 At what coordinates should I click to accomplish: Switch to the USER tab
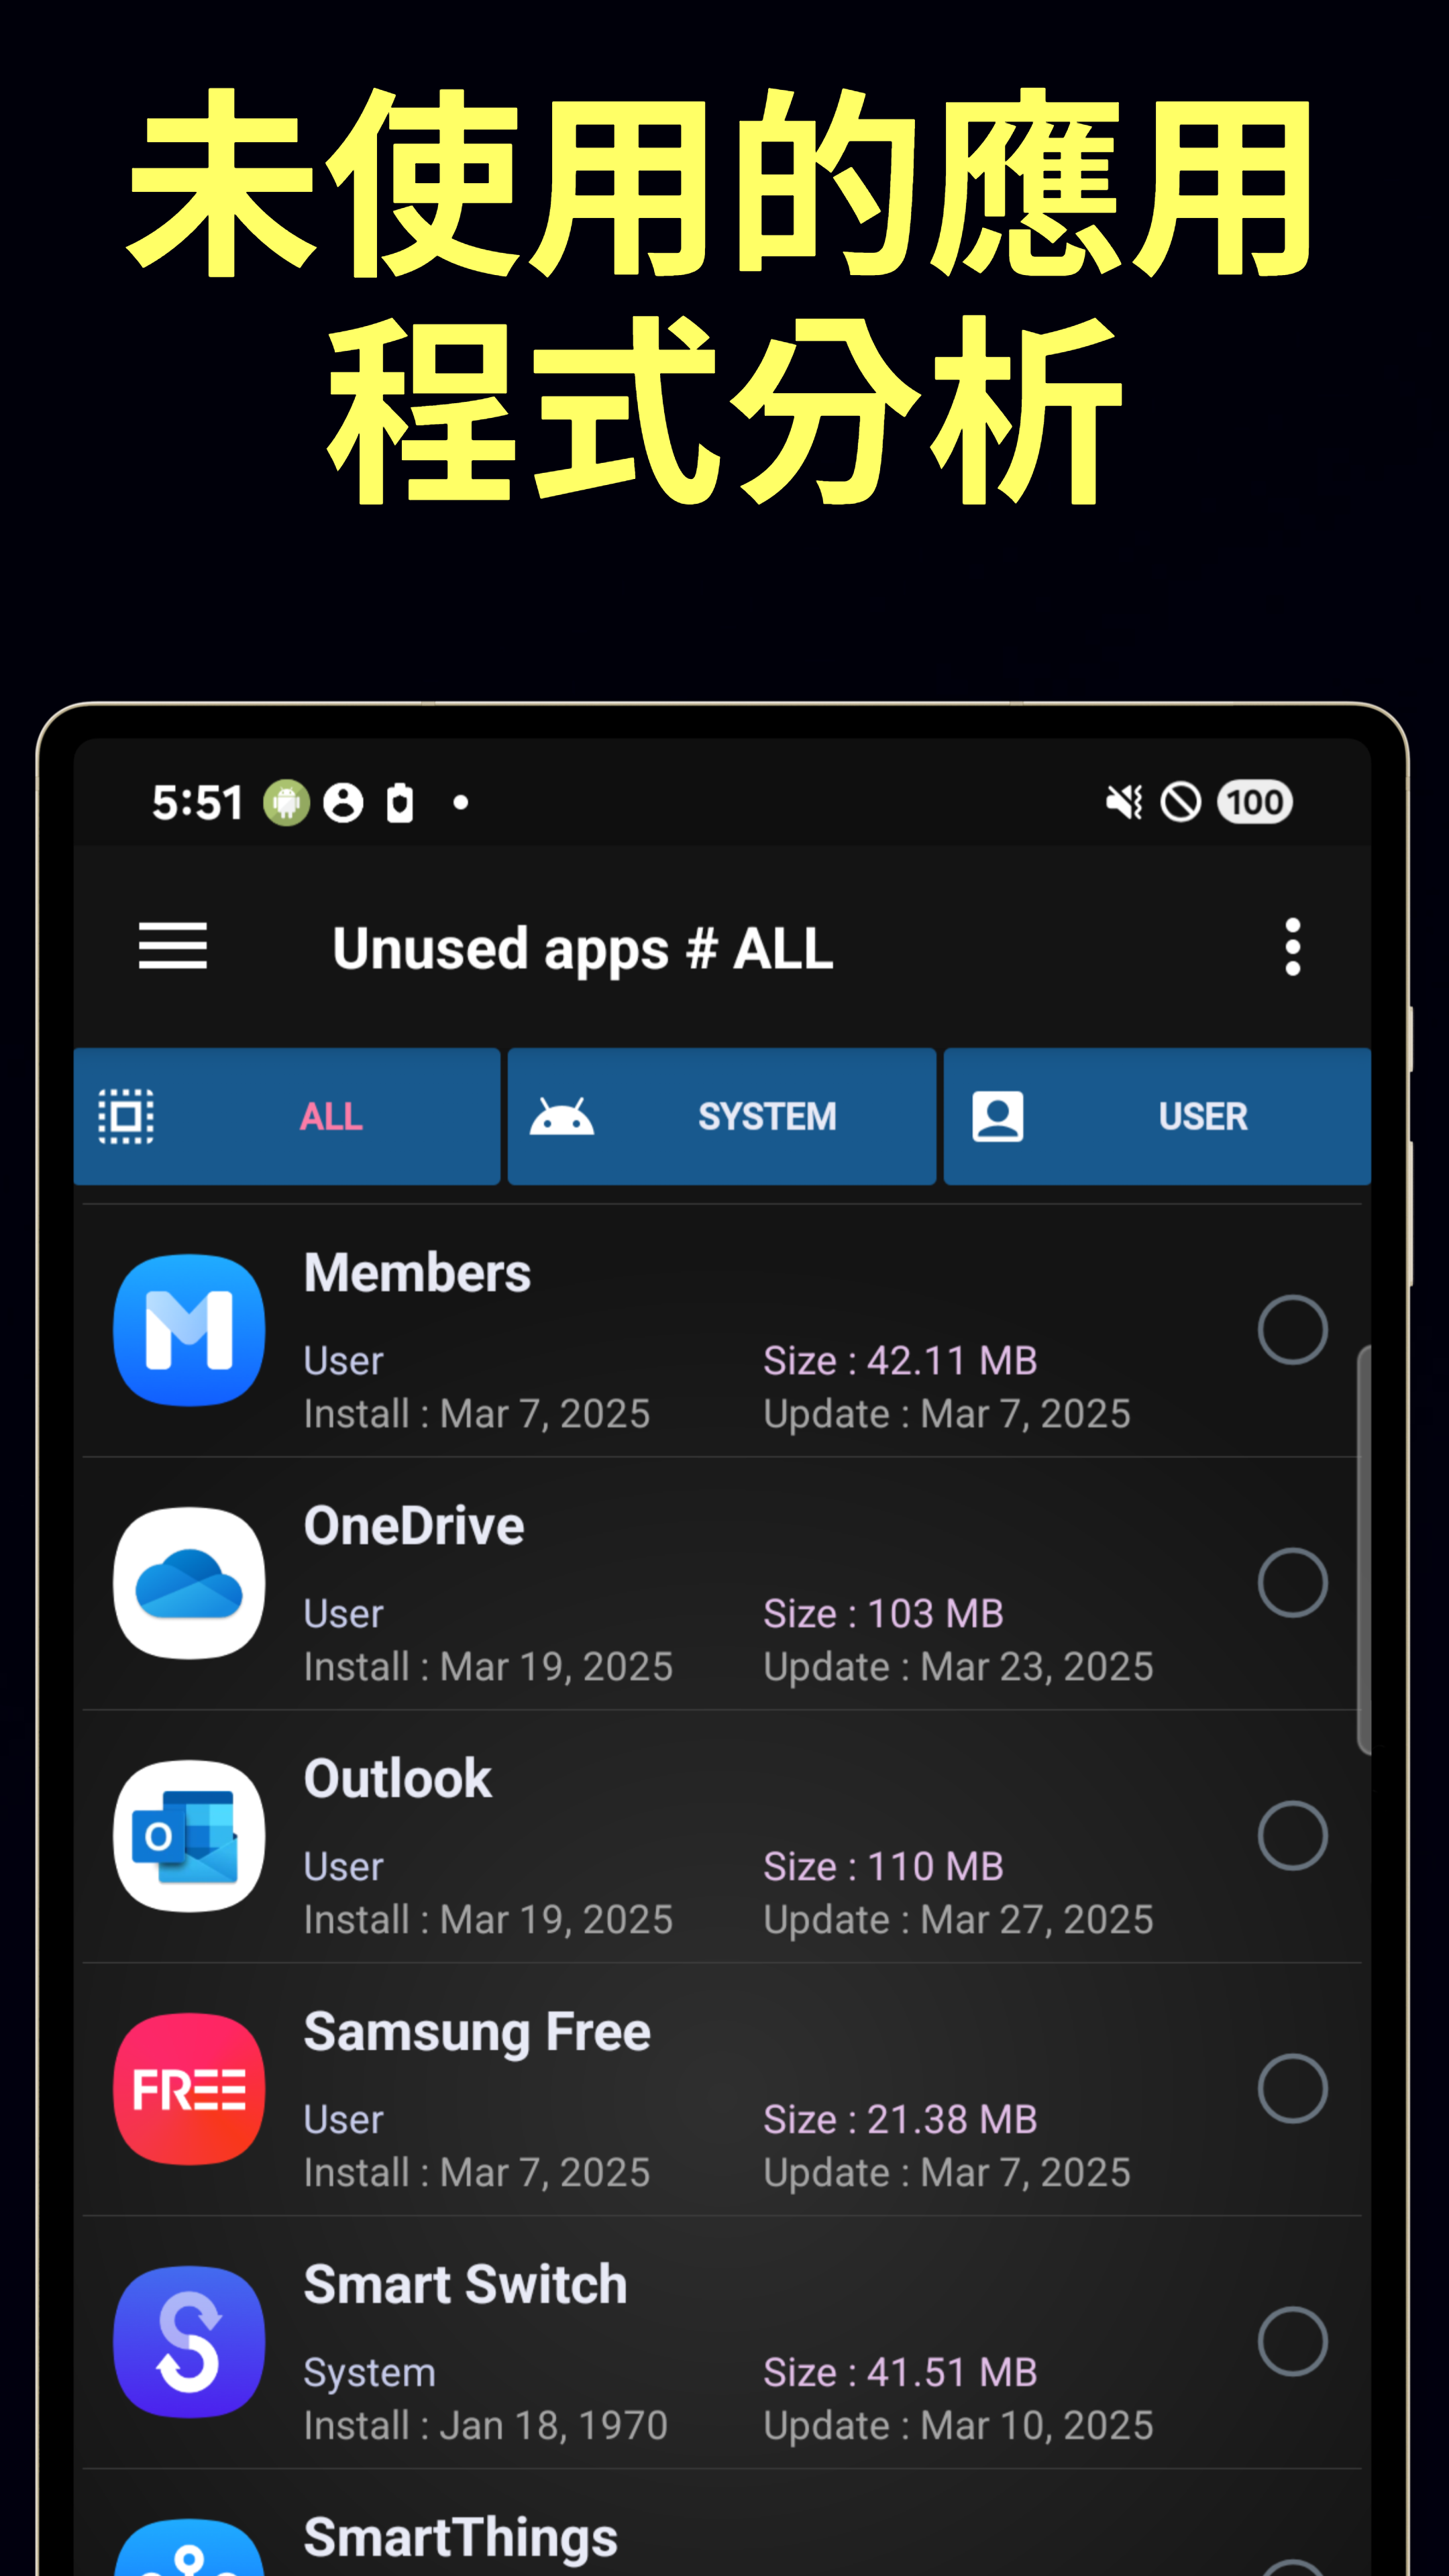coord(1157,1116)
